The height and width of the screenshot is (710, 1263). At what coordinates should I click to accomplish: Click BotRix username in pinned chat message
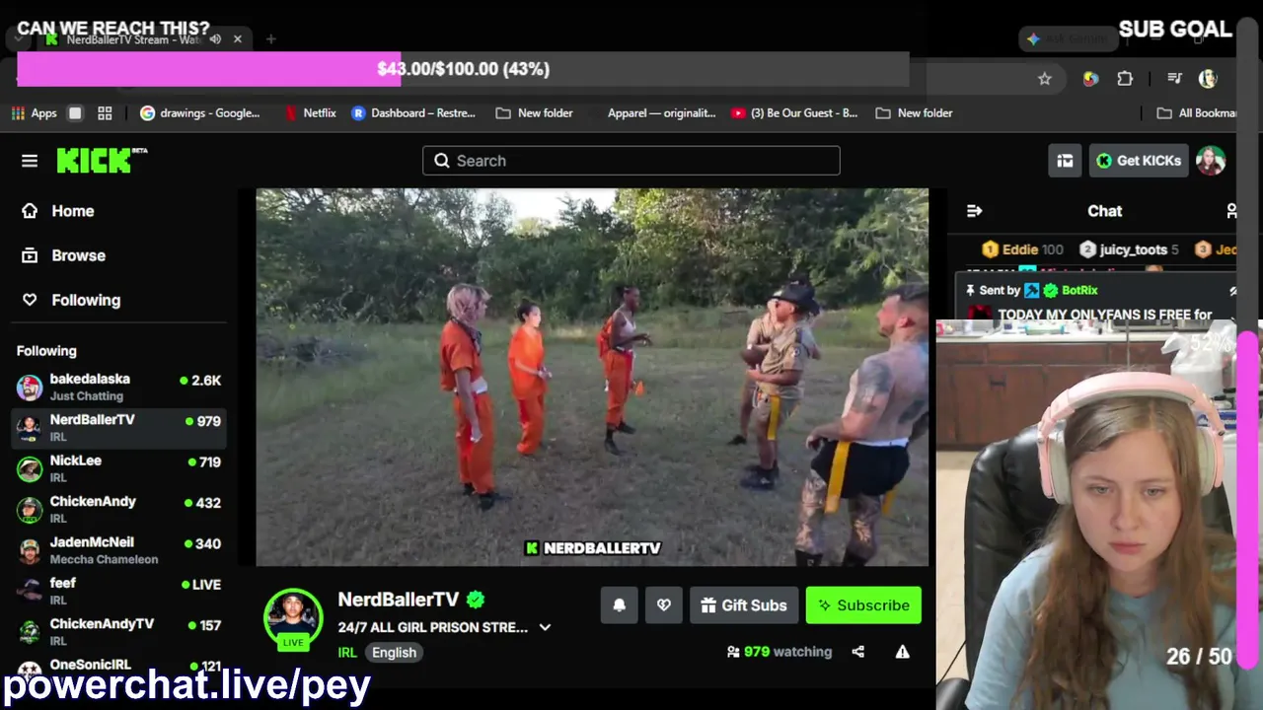tap(1079, 290)
